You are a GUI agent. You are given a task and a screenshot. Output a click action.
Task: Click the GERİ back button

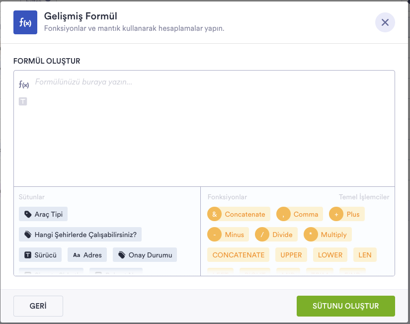coord(38,306)
